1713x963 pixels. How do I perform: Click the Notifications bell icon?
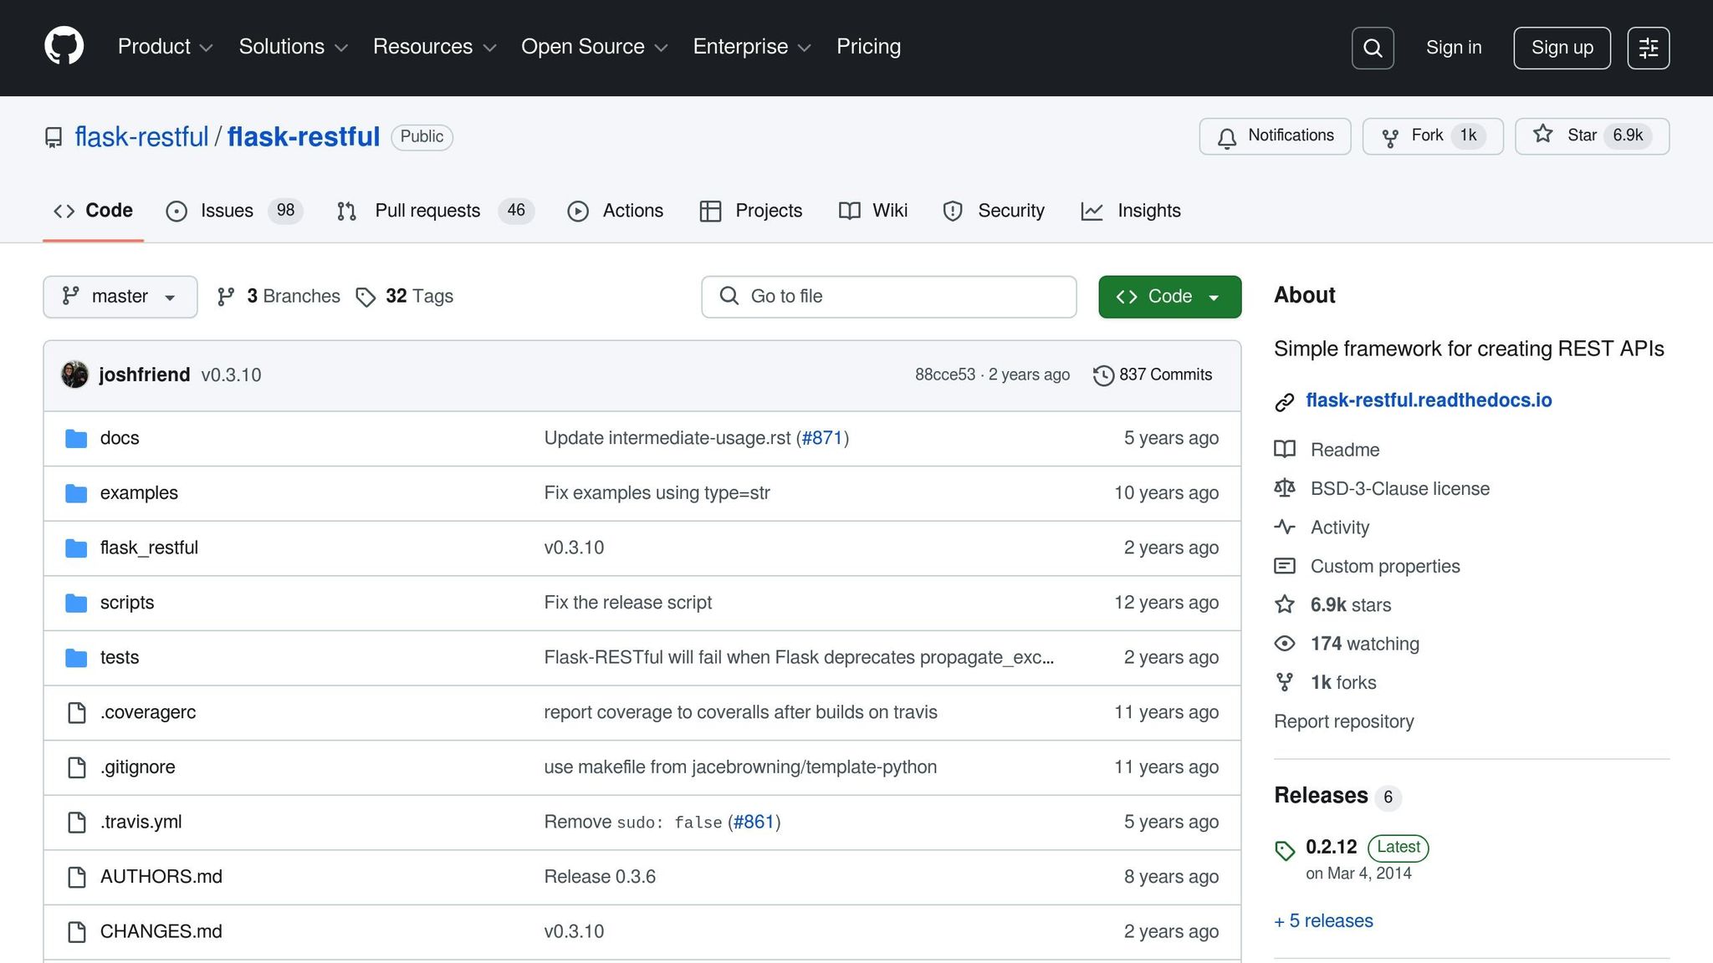click(x=1227, y=137)
